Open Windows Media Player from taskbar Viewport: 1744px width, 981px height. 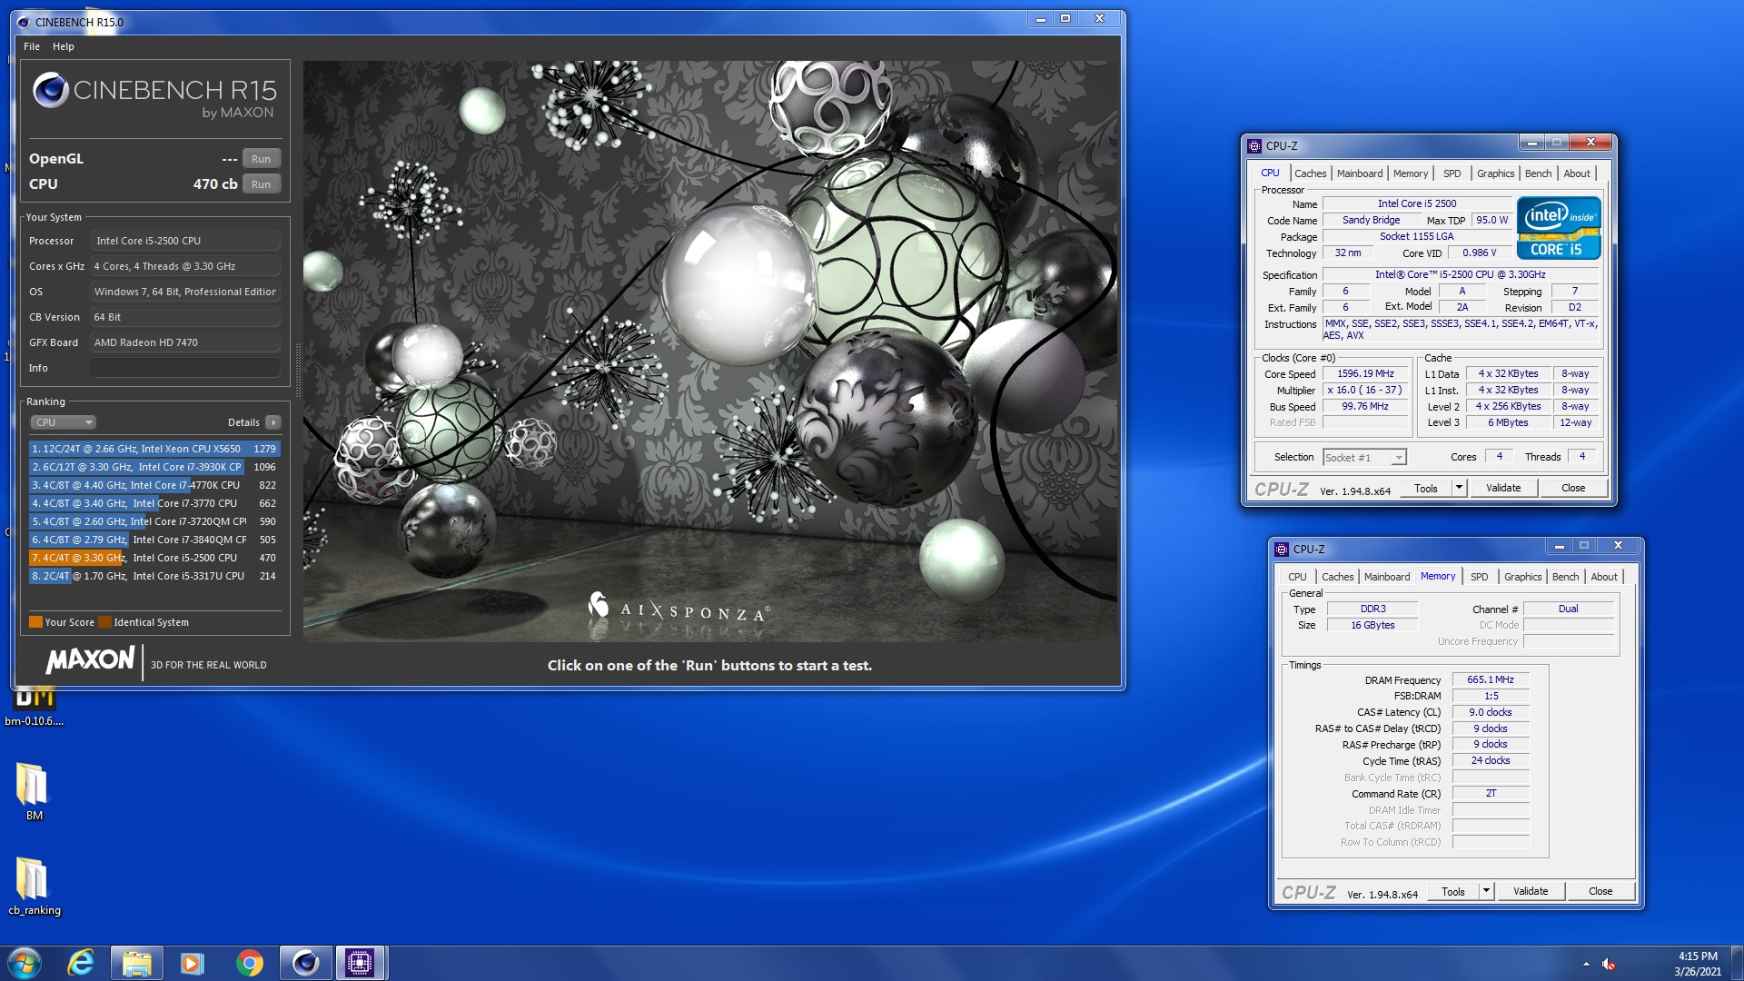coord(193,963)
